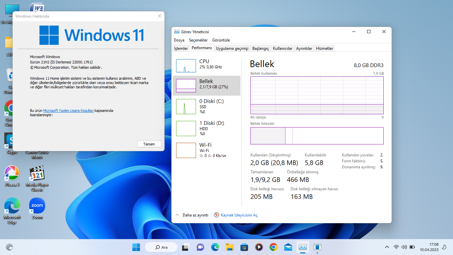Viewport: 453px width, 255px height.
Task: Open the Picasa 3 desktop shortcut
Action: point(12,176)
